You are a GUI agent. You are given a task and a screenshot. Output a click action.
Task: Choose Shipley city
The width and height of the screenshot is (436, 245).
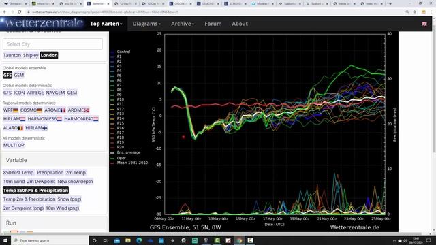[31, 55]
